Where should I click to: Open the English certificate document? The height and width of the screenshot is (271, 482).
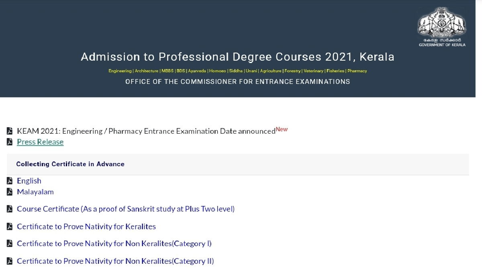pyautogui.click(x=29, y=181)
